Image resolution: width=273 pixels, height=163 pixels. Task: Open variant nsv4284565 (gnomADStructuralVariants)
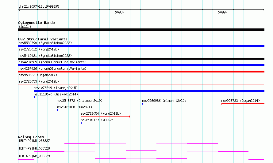pyautogui.click(x=52, y=62)
